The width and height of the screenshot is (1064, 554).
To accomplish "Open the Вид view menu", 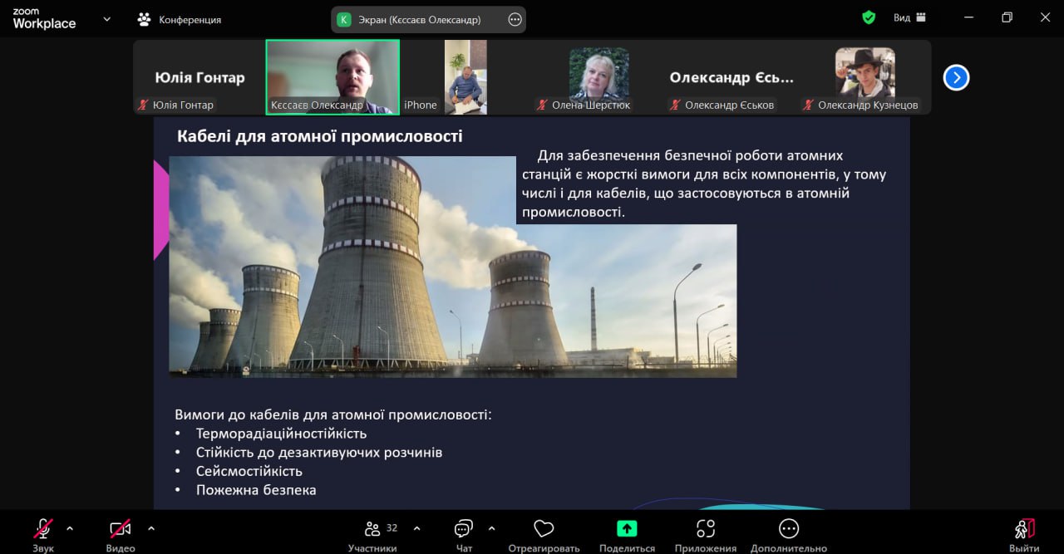I will coord(909,17).
